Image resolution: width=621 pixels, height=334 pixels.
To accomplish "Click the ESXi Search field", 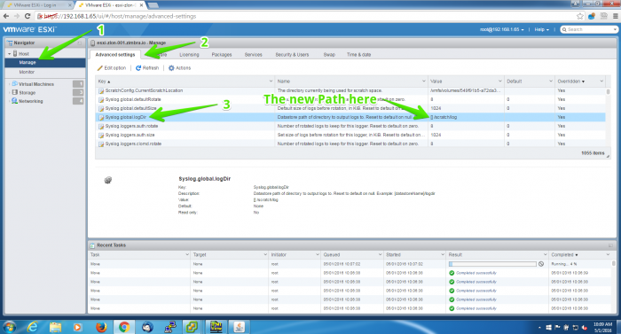I will click(x=589, y=30).
